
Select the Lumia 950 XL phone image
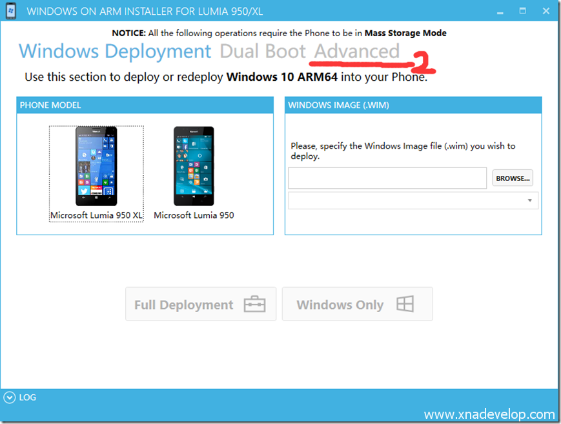[96, 166]
